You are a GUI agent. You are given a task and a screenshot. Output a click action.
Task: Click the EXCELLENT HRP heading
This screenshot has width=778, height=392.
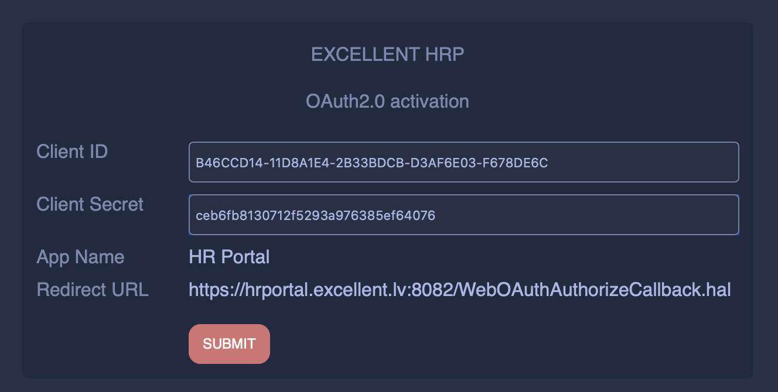pos(387,54)
